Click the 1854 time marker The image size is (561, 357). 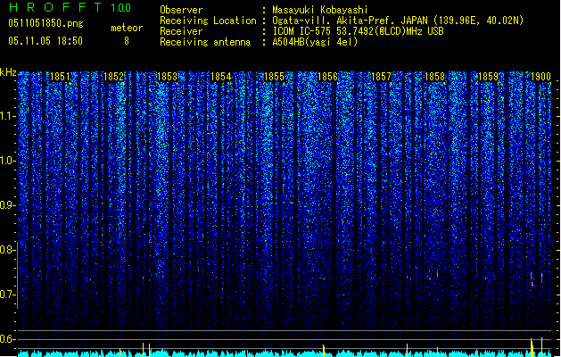click(221, 77)
